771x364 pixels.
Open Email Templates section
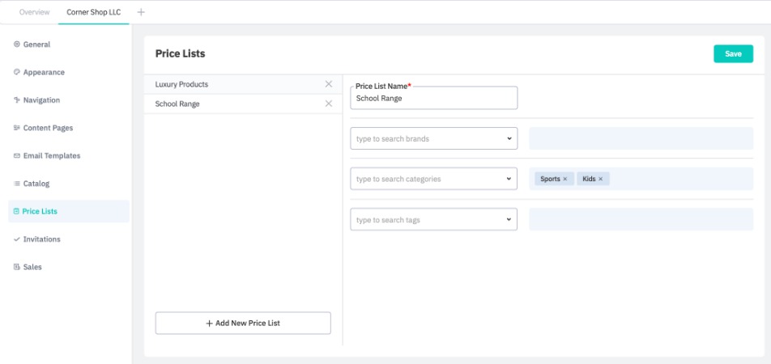52,155
